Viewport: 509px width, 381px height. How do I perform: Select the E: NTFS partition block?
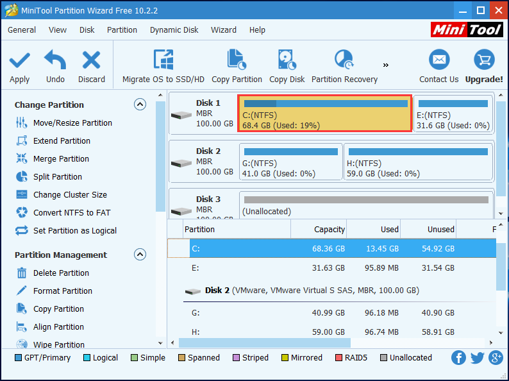coord(453,114)
